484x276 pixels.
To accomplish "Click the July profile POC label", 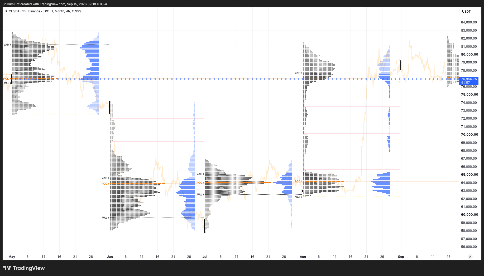I will (199, 183).
